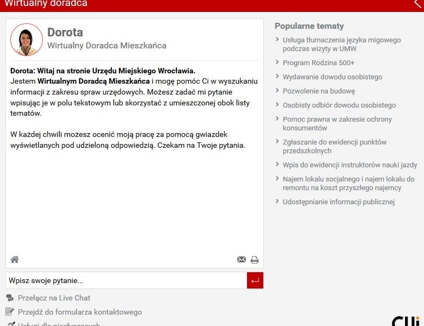Click chevron beside 'Osobisty odbiór dowodu osobistego'

[x=277, y=104]
